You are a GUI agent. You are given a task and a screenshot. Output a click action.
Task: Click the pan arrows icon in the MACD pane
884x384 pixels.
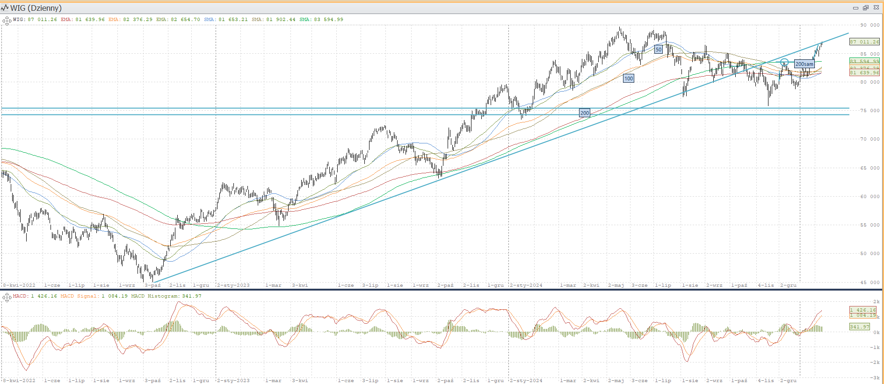pyautogui.click(x=7, y=297)
